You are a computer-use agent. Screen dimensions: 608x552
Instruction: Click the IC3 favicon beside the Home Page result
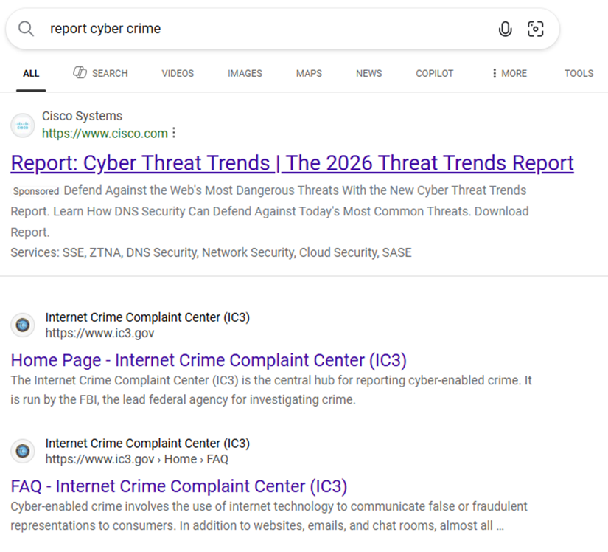(23, 325)
